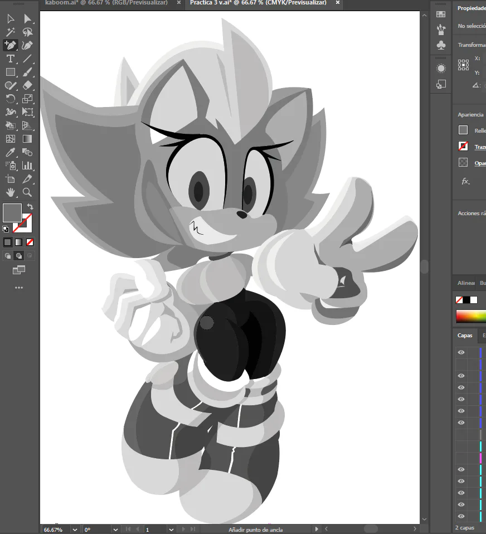Enable Draw Normal drawing mode

[x=7, y=255]
